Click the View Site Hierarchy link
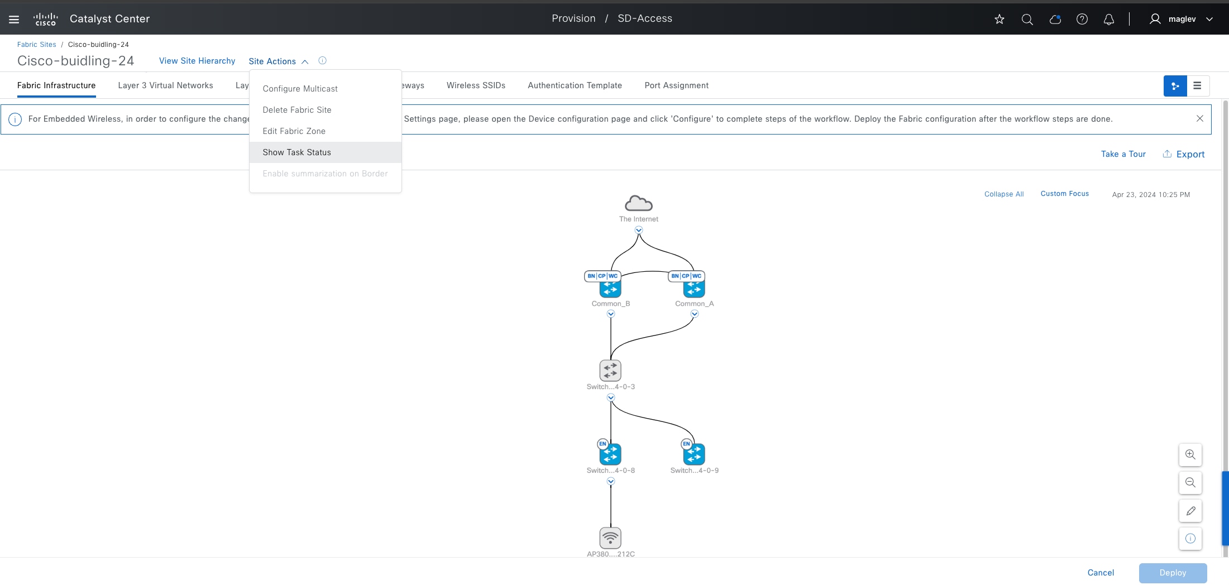 [197, 61]
